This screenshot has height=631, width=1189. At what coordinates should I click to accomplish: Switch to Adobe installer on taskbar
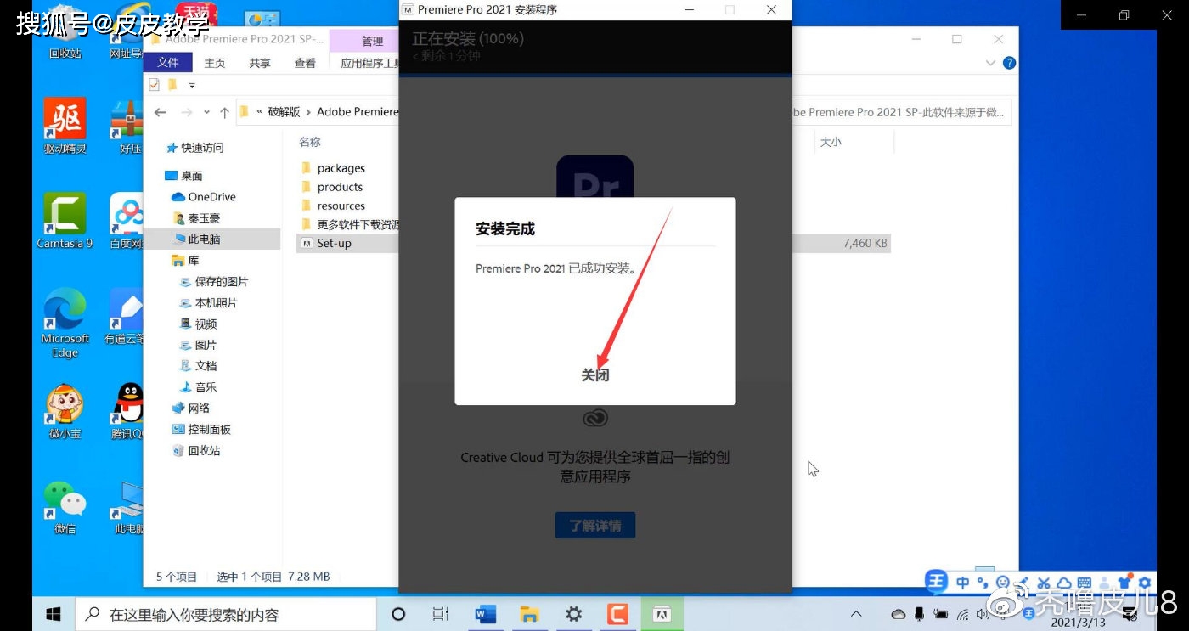point(662,614)
